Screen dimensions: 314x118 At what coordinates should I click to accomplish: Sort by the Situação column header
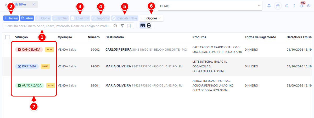[21, 37]
